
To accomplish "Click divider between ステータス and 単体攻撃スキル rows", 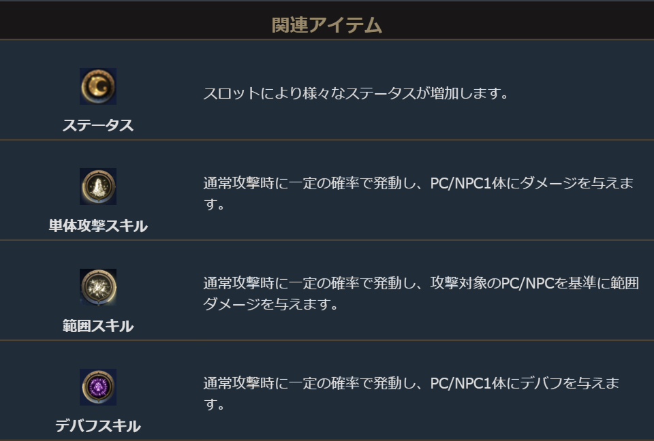I will coord(327,140).
